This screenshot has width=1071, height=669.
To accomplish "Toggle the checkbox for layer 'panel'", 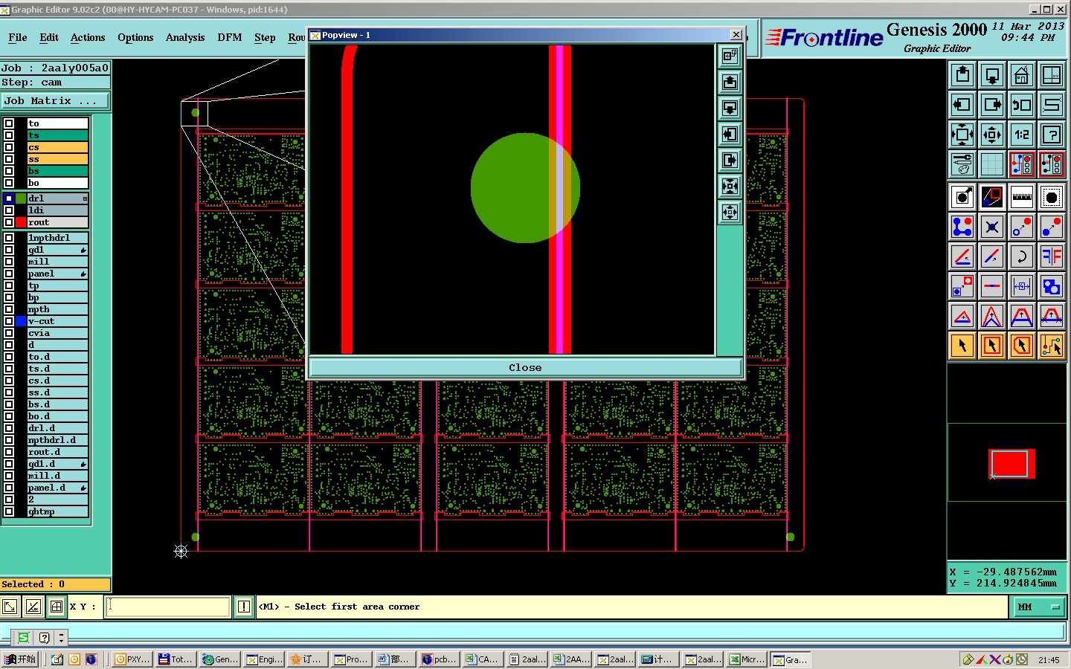I will 9,274.
